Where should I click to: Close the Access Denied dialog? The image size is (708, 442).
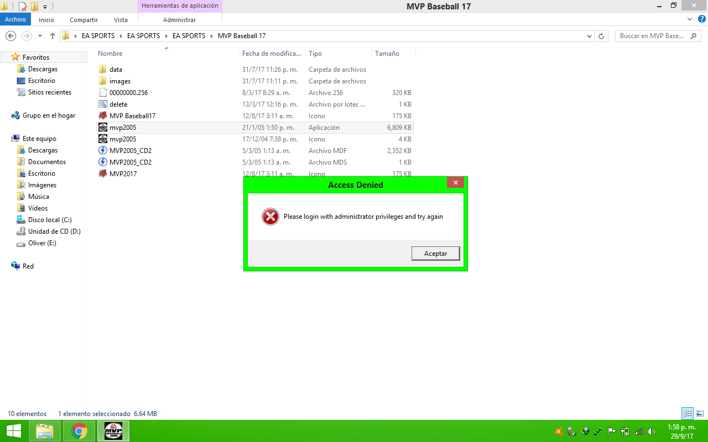[x=455, y=183]
